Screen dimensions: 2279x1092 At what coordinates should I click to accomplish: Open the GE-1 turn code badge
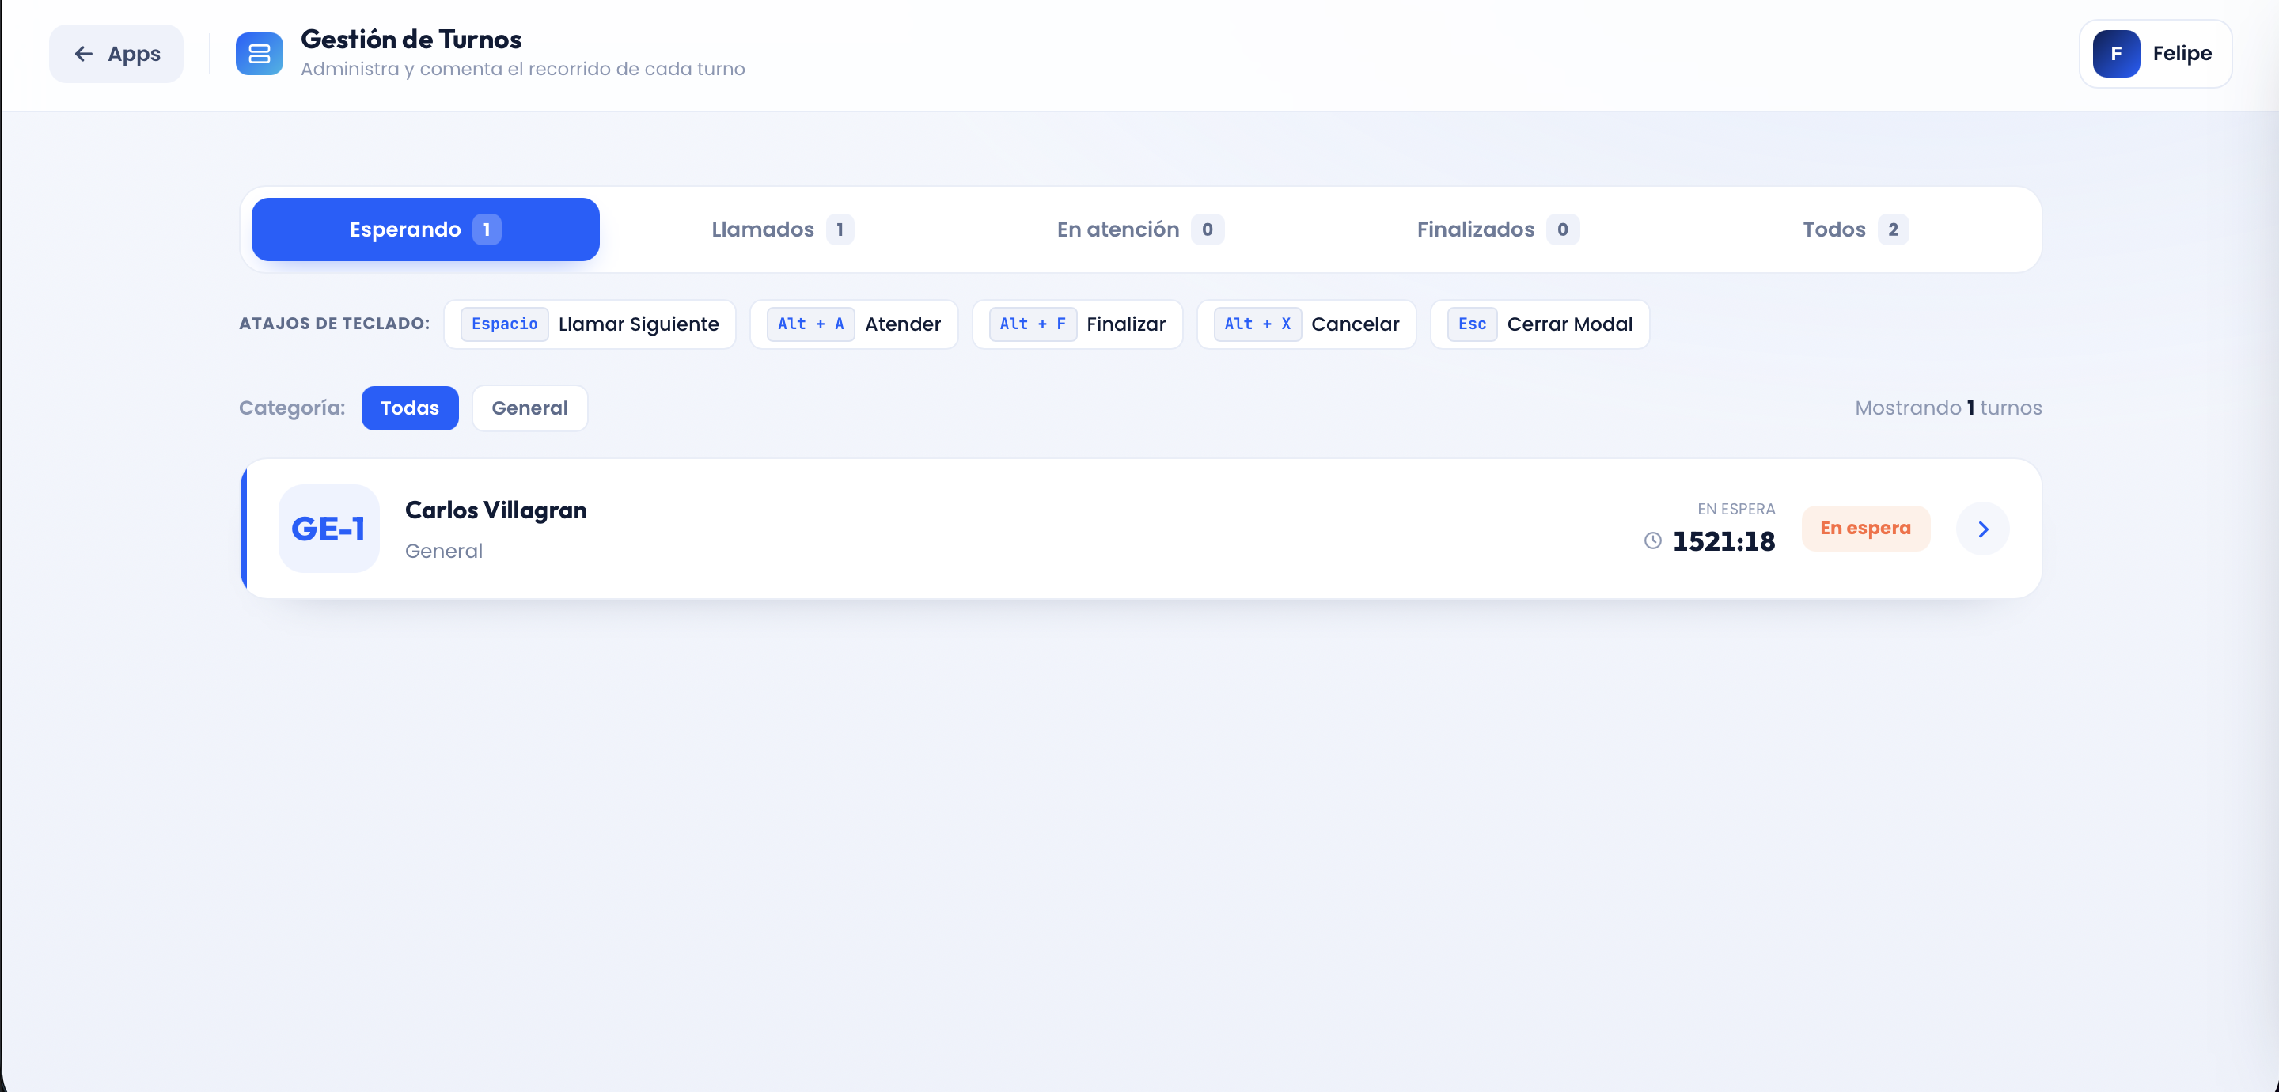(328, 529)
